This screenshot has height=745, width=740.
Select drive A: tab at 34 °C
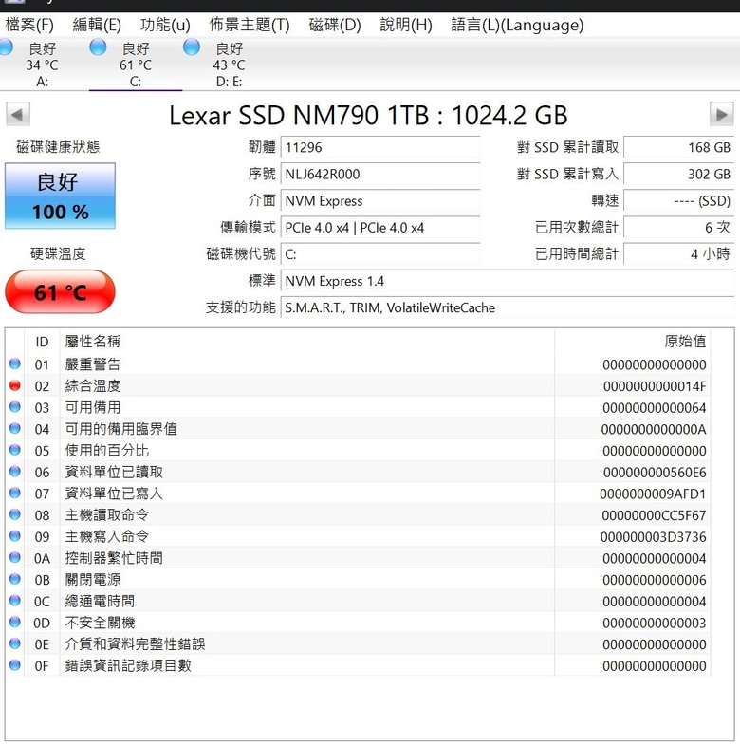(x=43, y=65)
